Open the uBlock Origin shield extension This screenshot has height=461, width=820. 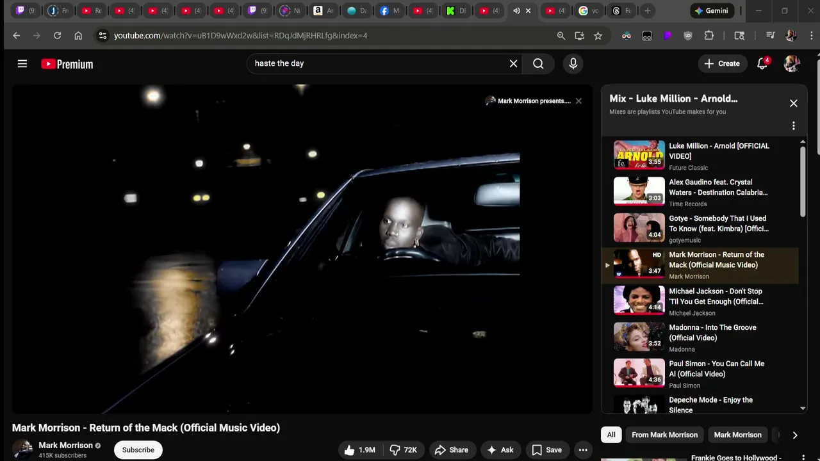pos(688,36)
